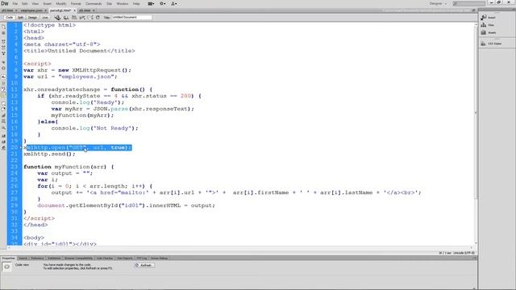Click the Refresh icon in document toolbar
Viewport: 516px width, 290px height.
pos(98,18)
